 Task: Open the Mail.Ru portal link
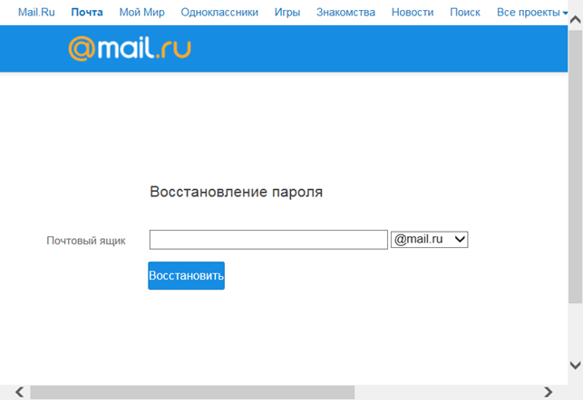pos(36,13)
